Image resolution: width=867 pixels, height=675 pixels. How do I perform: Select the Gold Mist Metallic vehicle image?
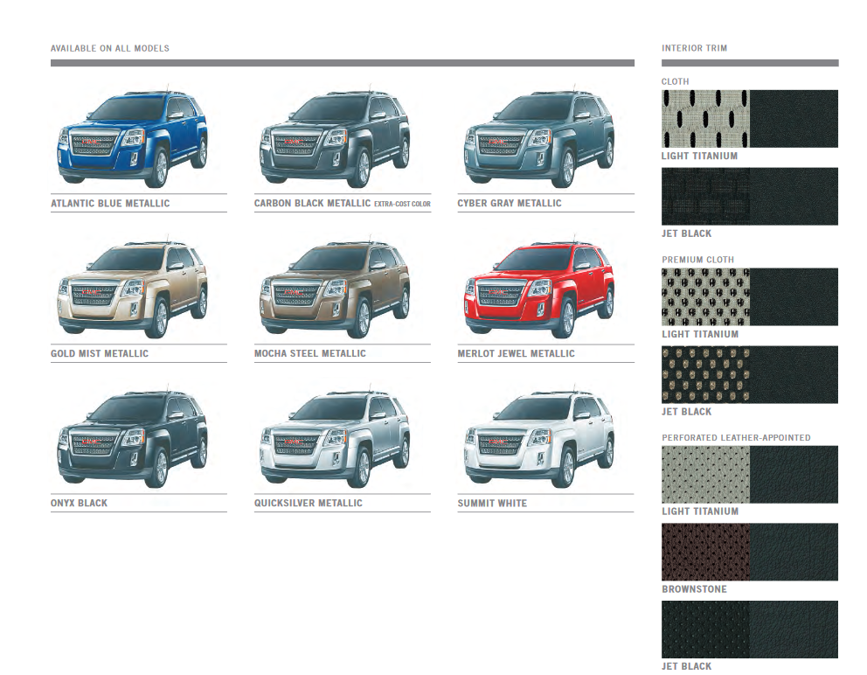tap(133, 288)
